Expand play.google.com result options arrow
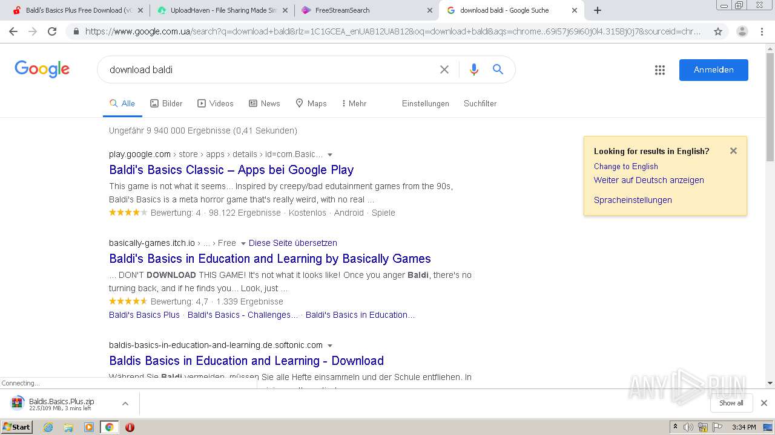This screenshot has height=435, width=775. click(330, 155)
